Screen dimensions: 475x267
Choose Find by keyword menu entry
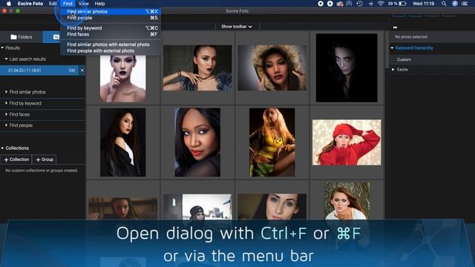(111, 28)
